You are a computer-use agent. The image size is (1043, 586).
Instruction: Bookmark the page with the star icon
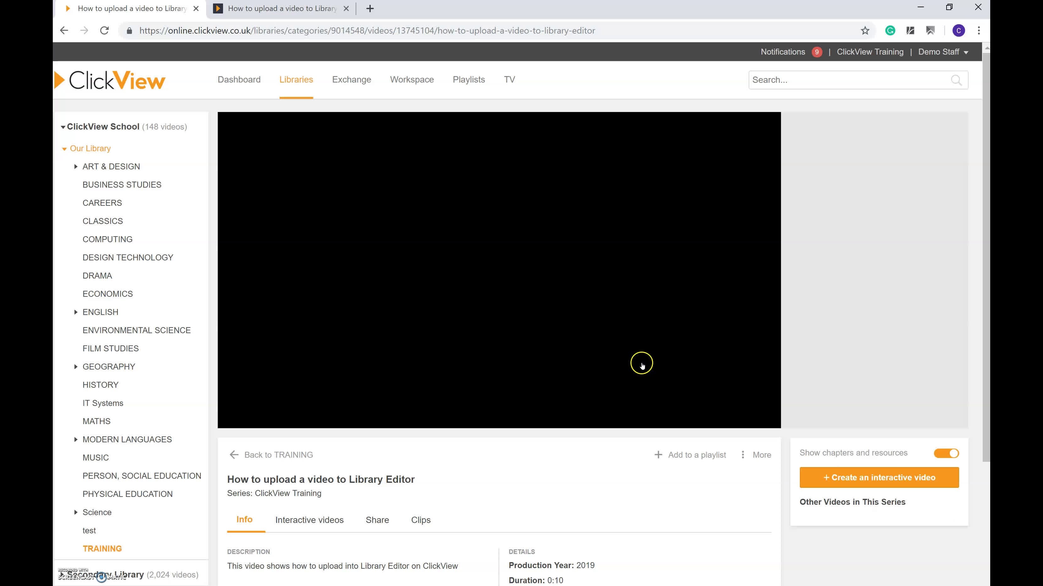pos(865,30)
